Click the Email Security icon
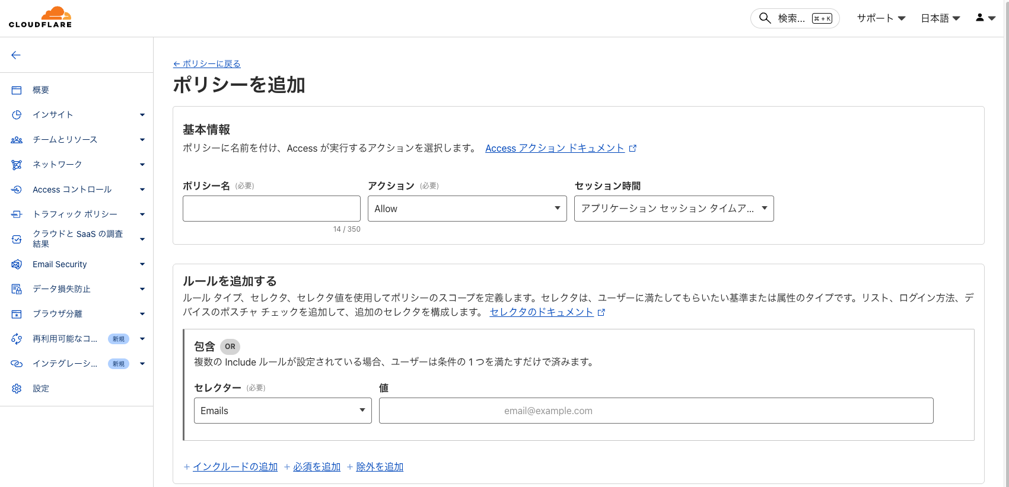 pos(17,264)
